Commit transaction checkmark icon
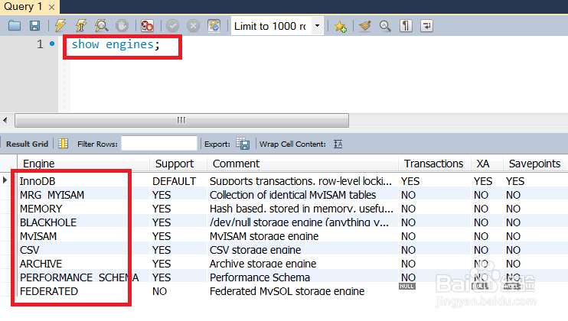568x321 pixels. [x=172, y=26]
